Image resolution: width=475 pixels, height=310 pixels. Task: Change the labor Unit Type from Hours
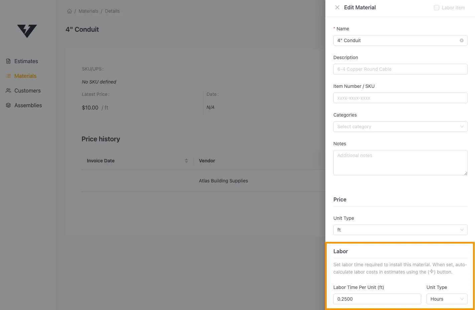[447, 299]
